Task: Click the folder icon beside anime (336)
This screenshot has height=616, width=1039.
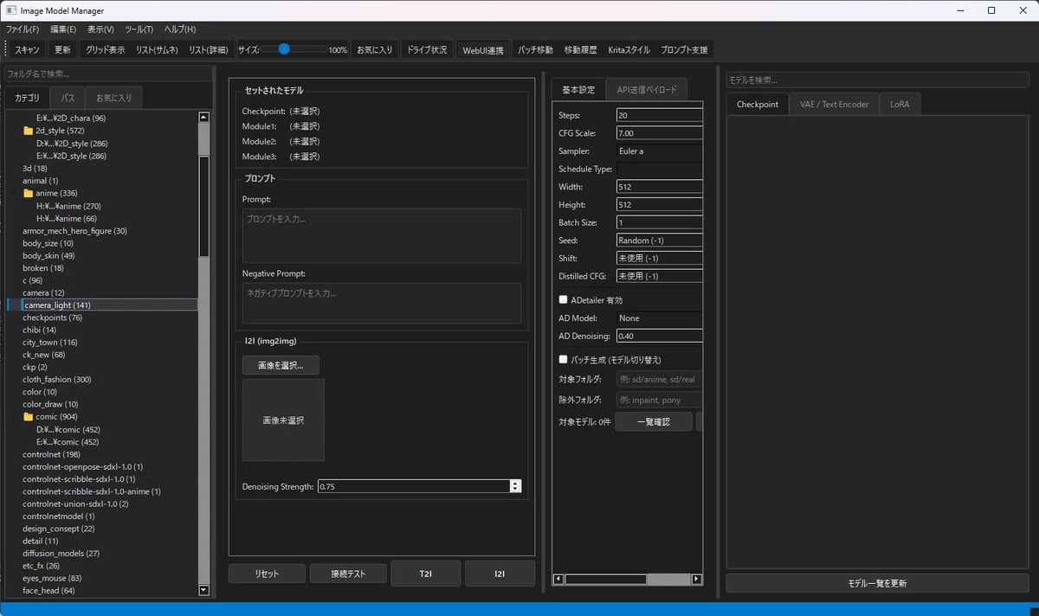Action: (x=28, y=194)
